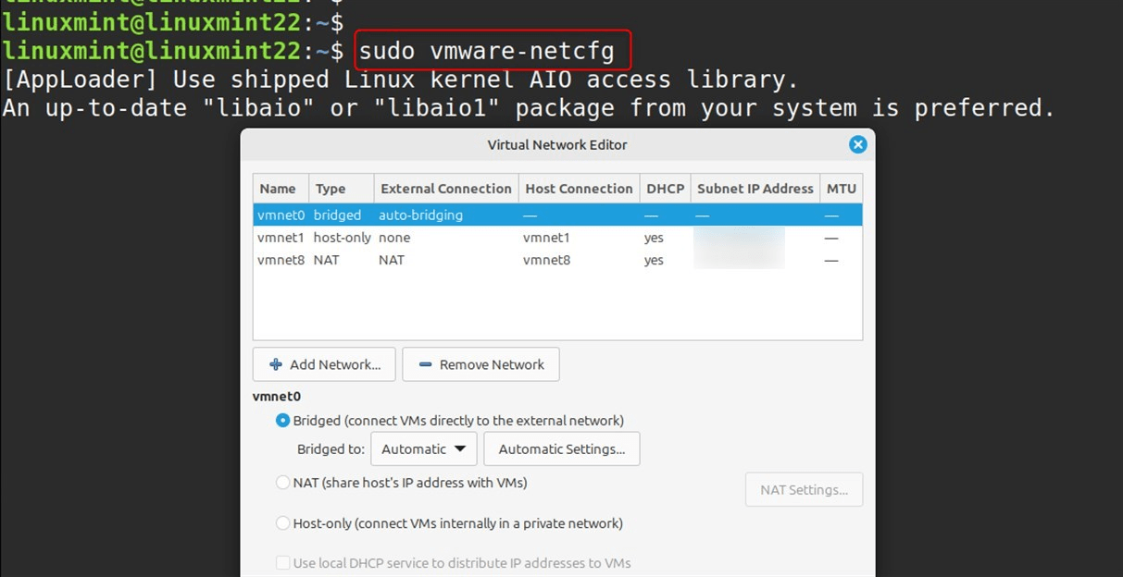The width and height of the screenshot is (1123, 577).
Task: Select the vmnet1 row name cell
Action: tap(281, 238)
